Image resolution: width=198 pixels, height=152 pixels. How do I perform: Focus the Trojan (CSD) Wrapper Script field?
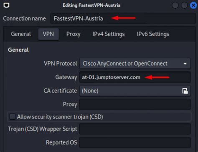pyautogui.click(x=135, y=129)
